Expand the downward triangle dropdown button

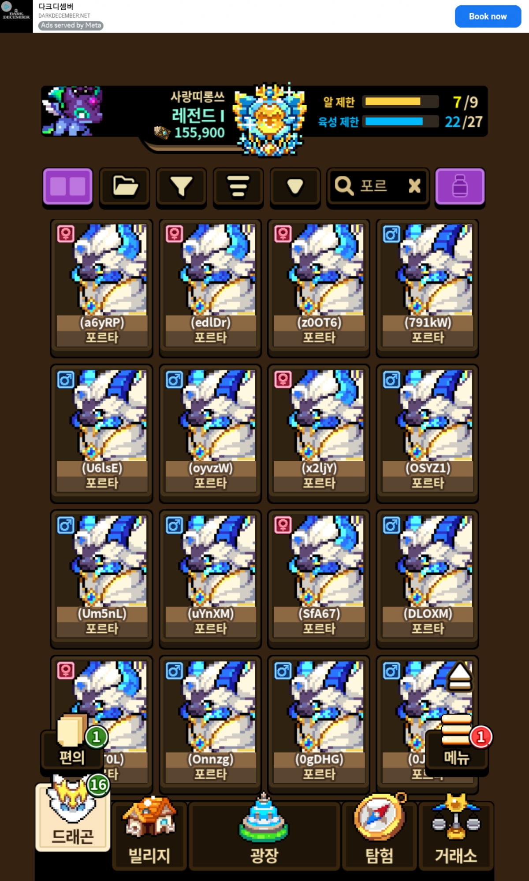[x=295, y=186]
